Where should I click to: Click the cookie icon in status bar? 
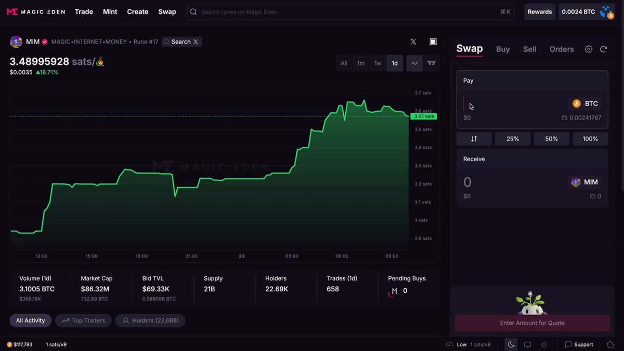coord(611,344)
